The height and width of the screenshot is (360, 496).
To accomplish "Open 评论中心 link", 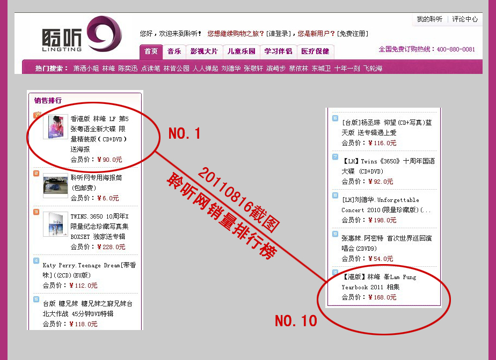I will (465, 19).
